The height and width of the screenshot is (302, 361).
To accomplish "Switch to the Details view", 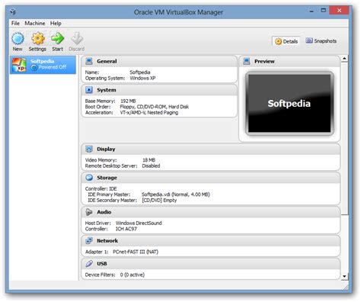I will coord(286,41).
